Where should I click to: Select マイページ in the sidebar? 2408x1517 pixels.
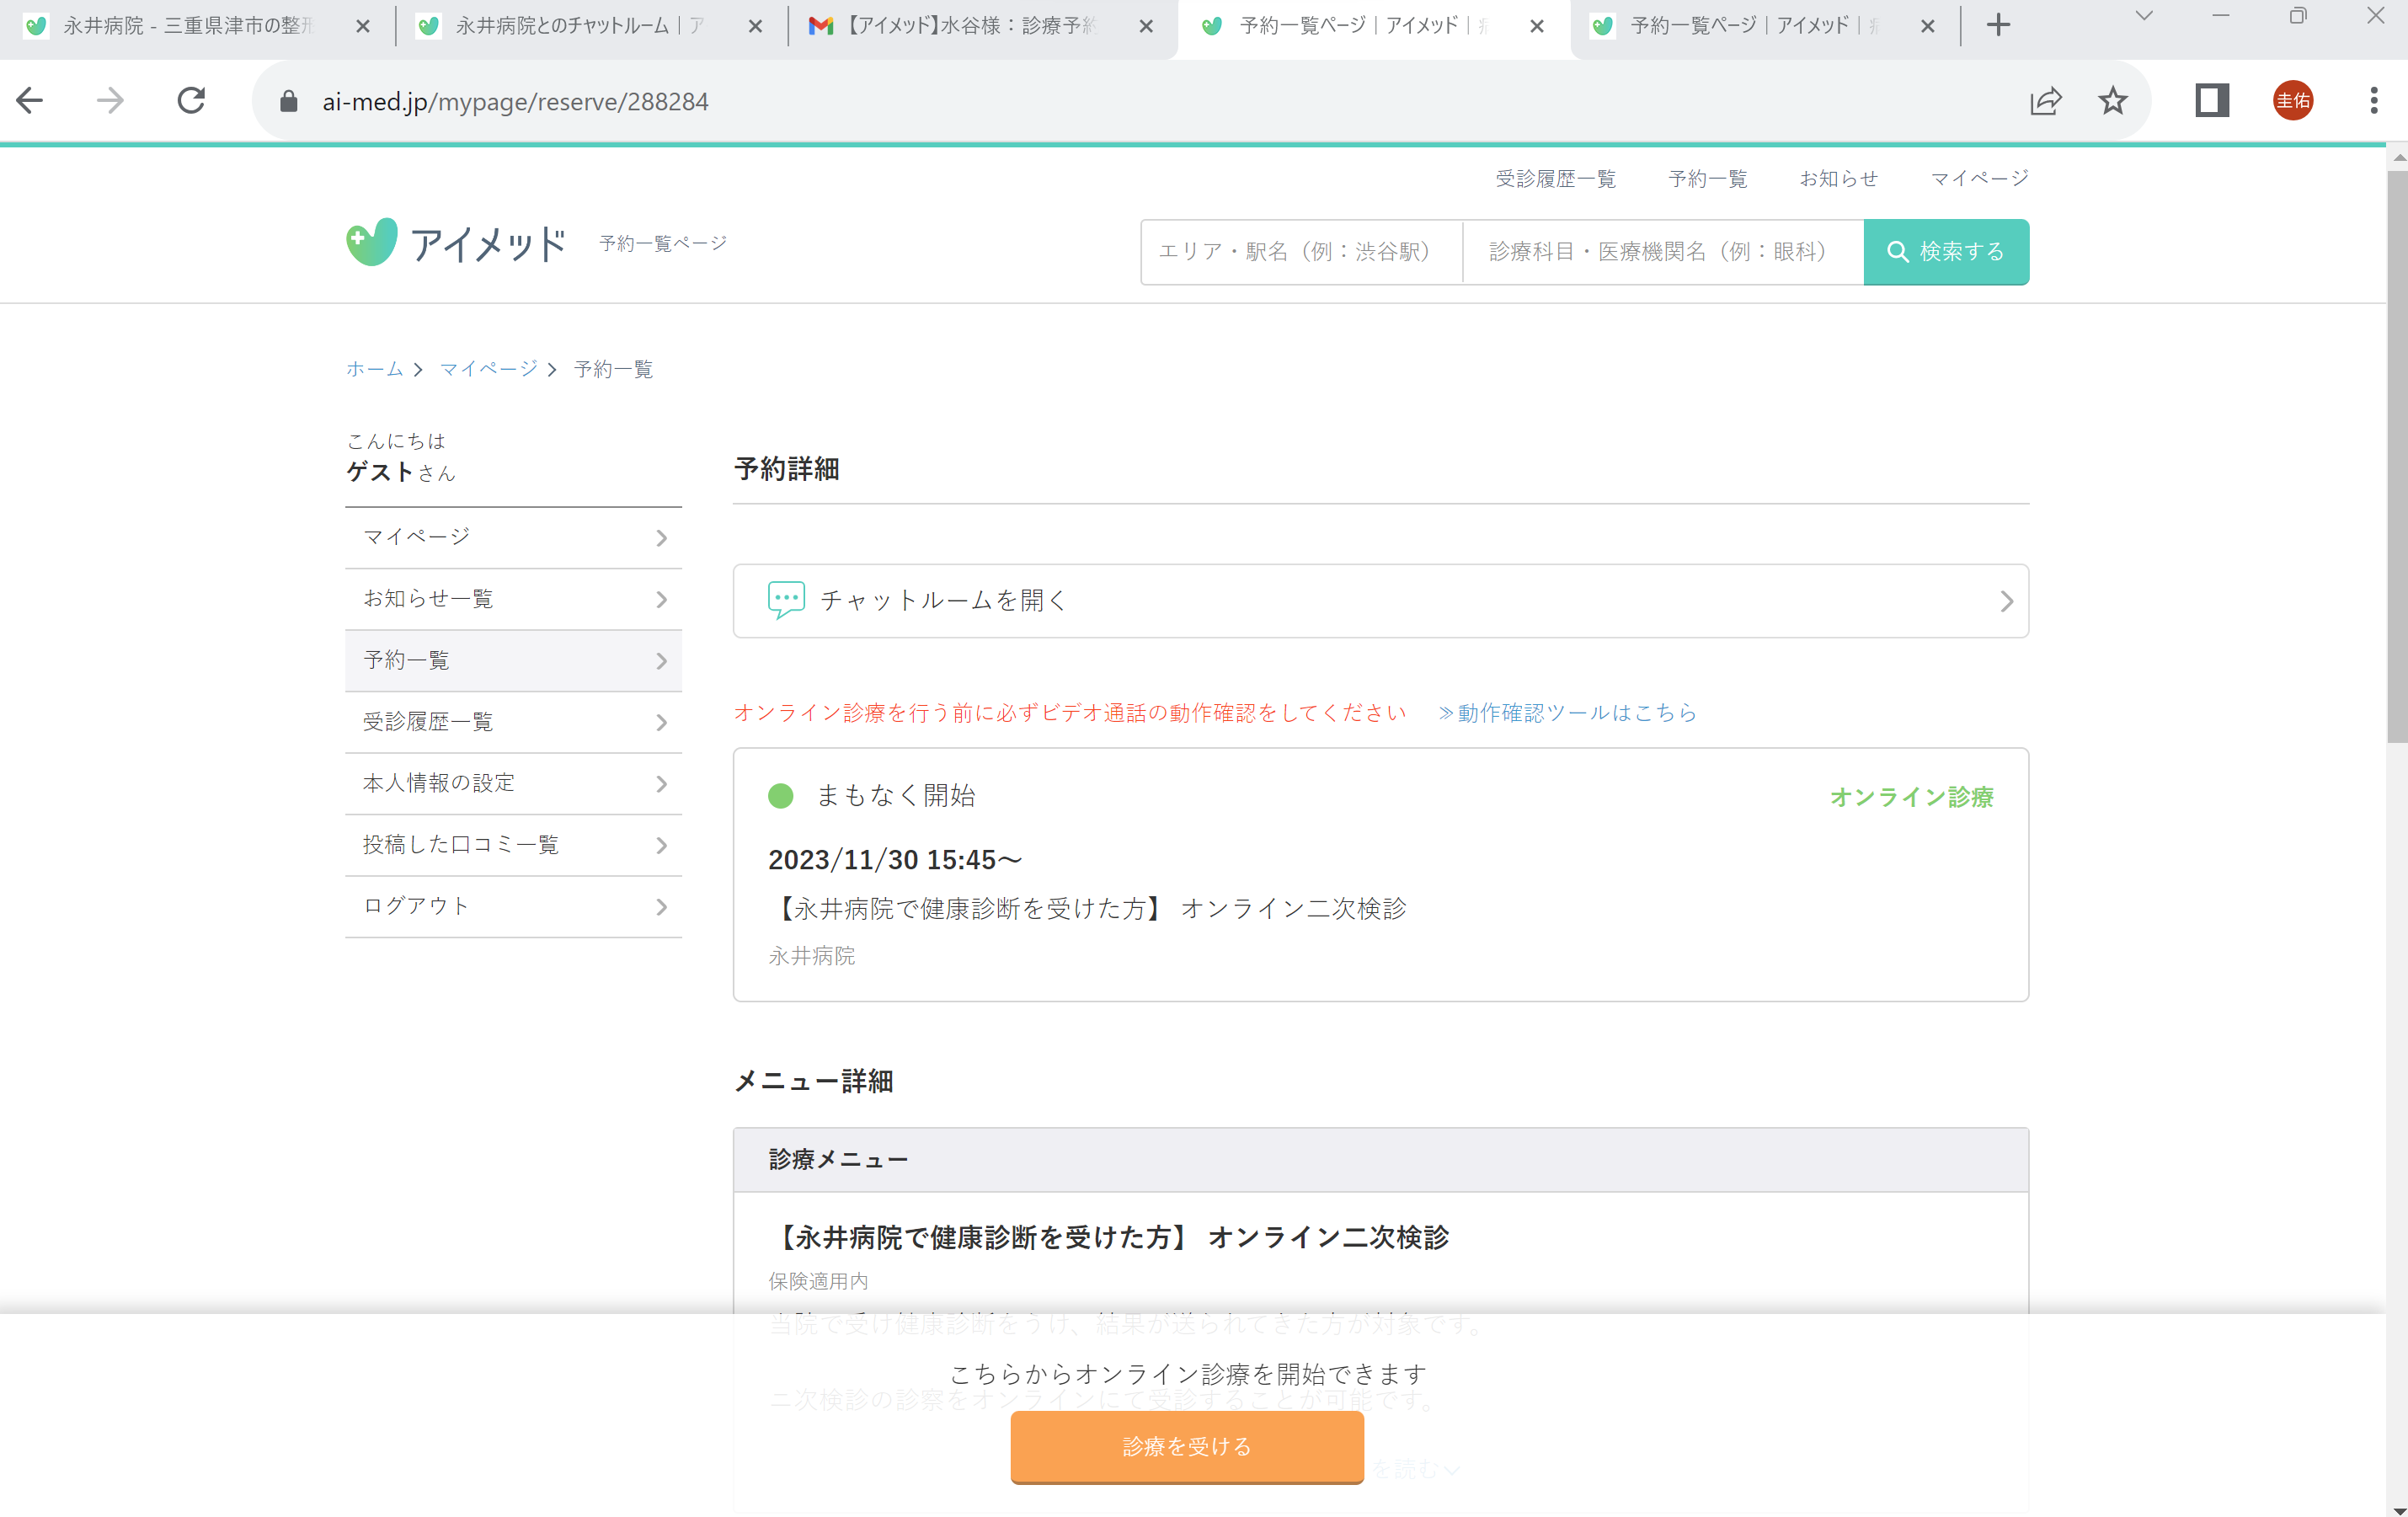[513, 538]
